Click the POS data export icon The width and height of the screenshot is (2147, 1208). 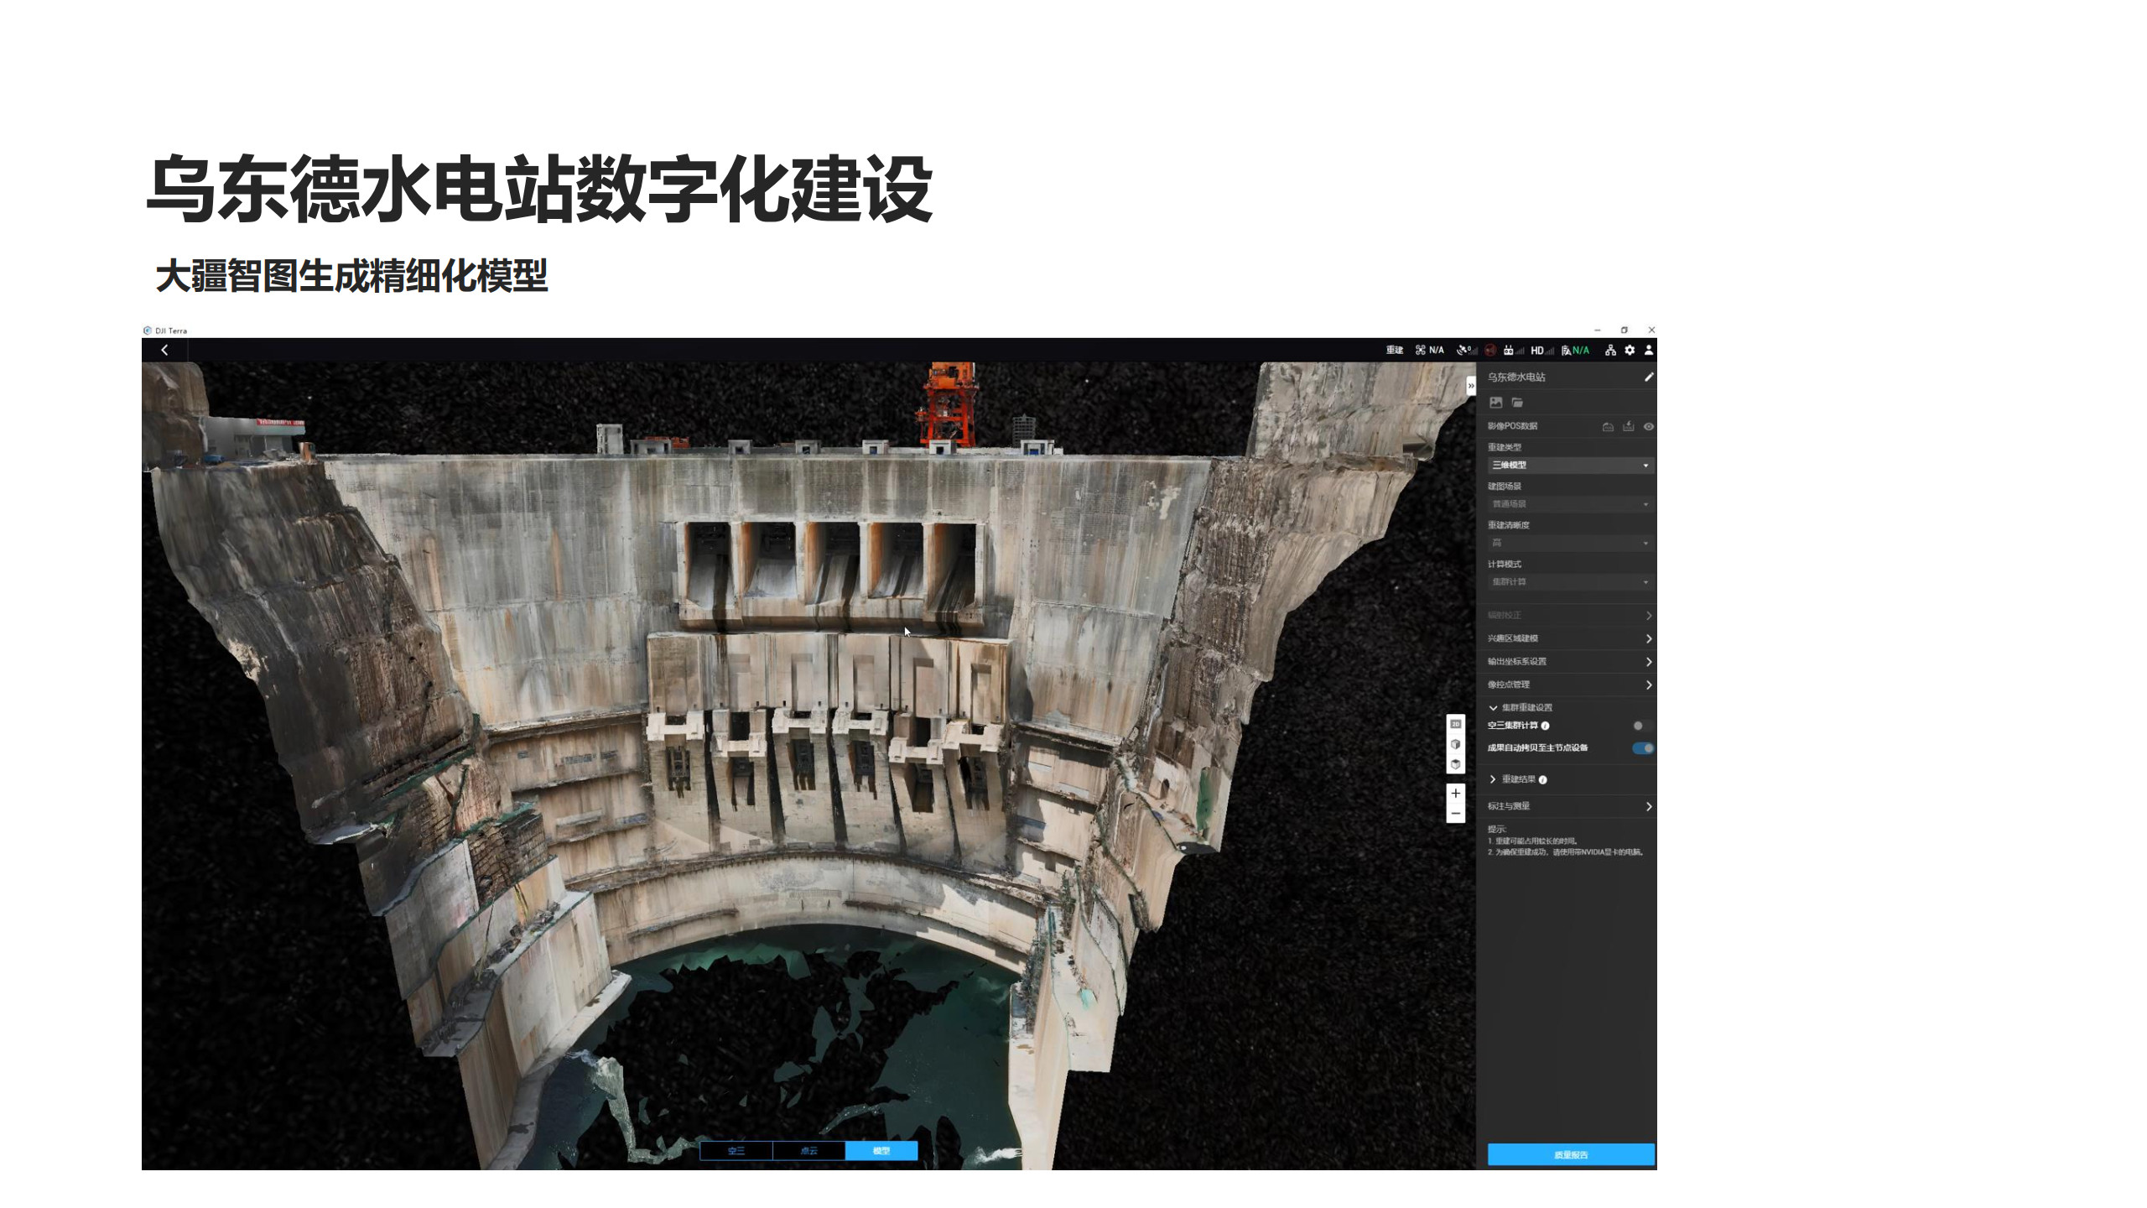[1628, 427]
